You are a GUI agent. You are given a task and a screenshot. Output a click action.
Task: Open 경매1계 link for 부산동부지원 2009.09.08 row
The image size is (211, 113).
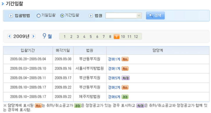click(114, 59)
